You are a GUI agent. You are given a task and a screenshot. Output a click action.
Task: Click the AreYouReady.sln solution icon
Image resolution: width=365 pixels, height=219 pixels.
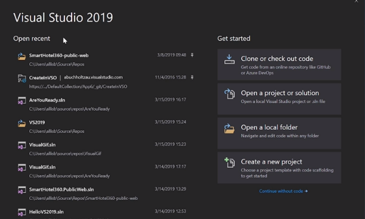(21, 101)
